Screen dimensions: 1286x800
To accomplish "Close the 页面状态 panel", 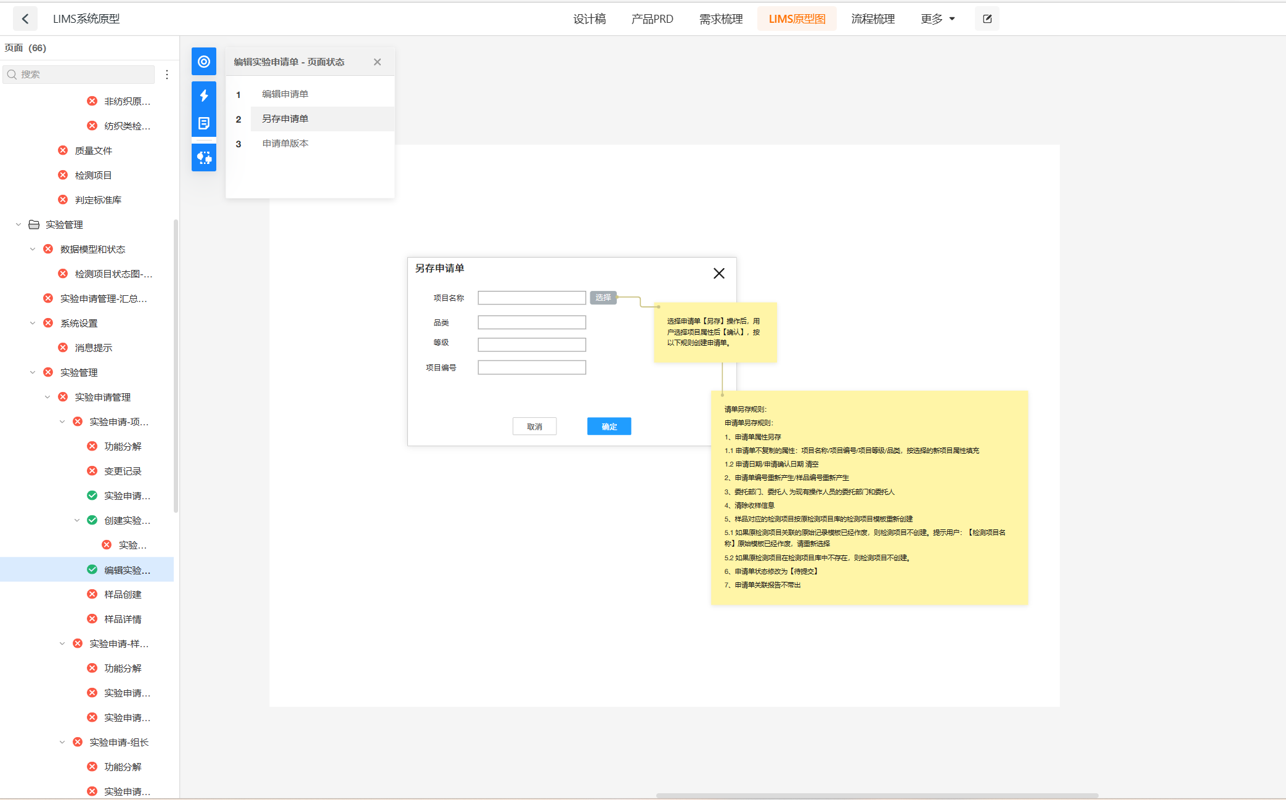I will click(377, 62).
